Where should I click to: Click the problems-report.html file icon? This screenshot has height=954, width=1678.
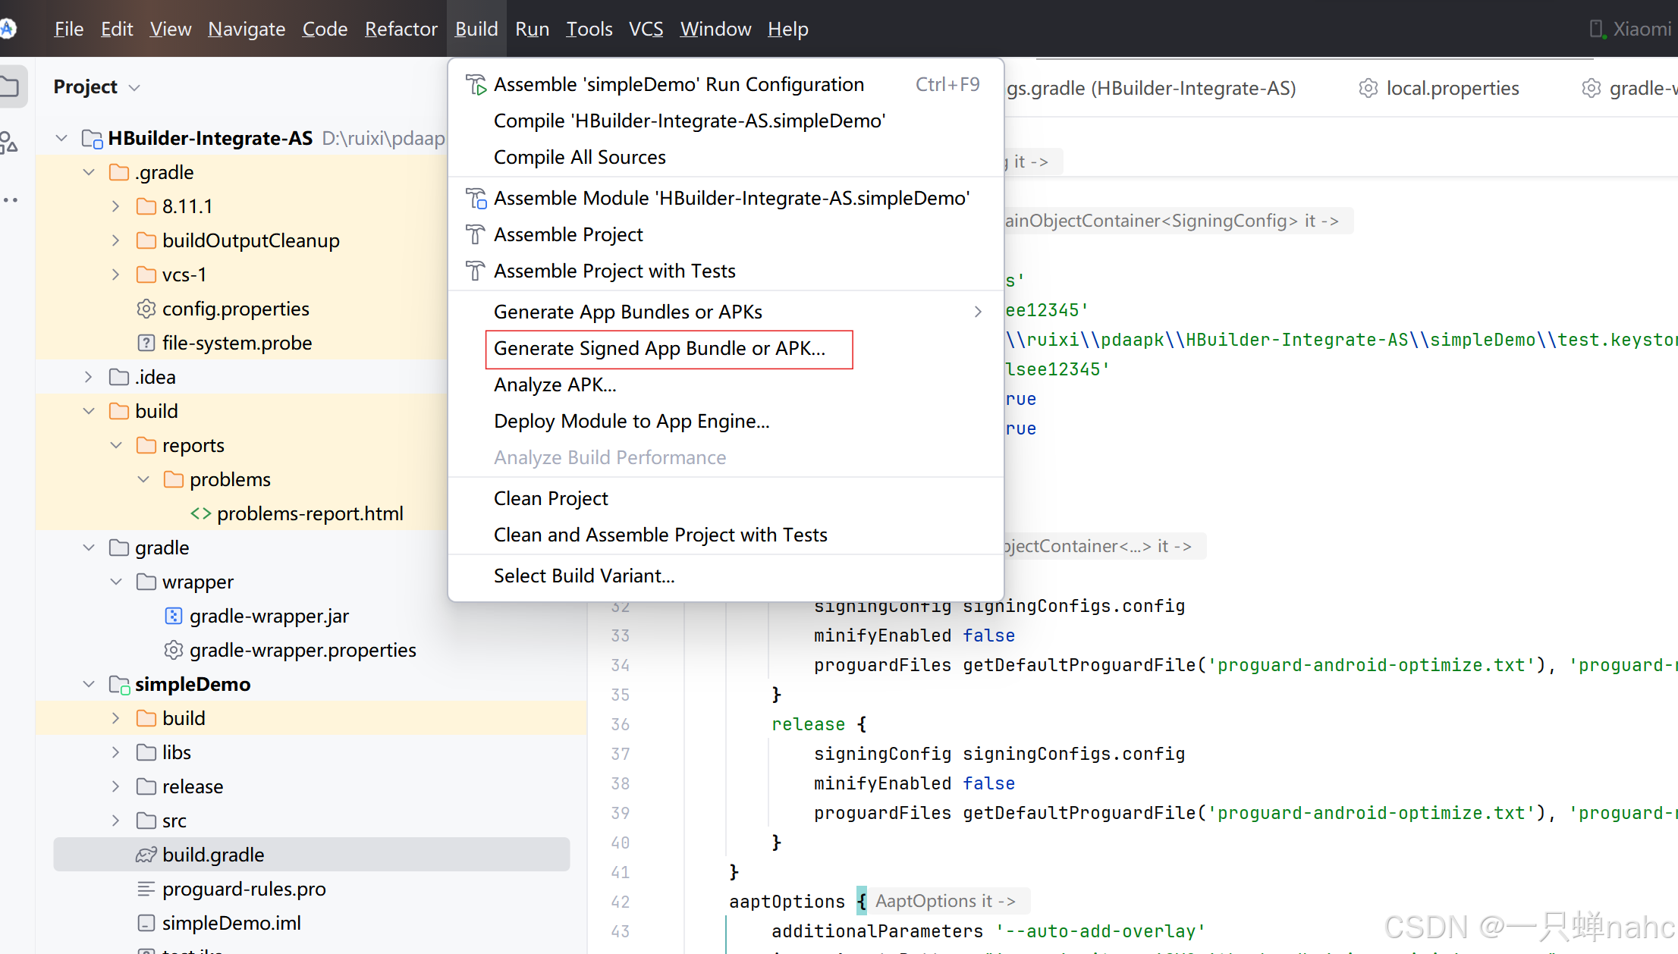[200, 513]
